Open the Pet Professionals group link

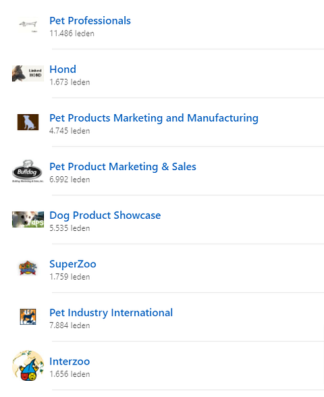click(x=90, y=21)
